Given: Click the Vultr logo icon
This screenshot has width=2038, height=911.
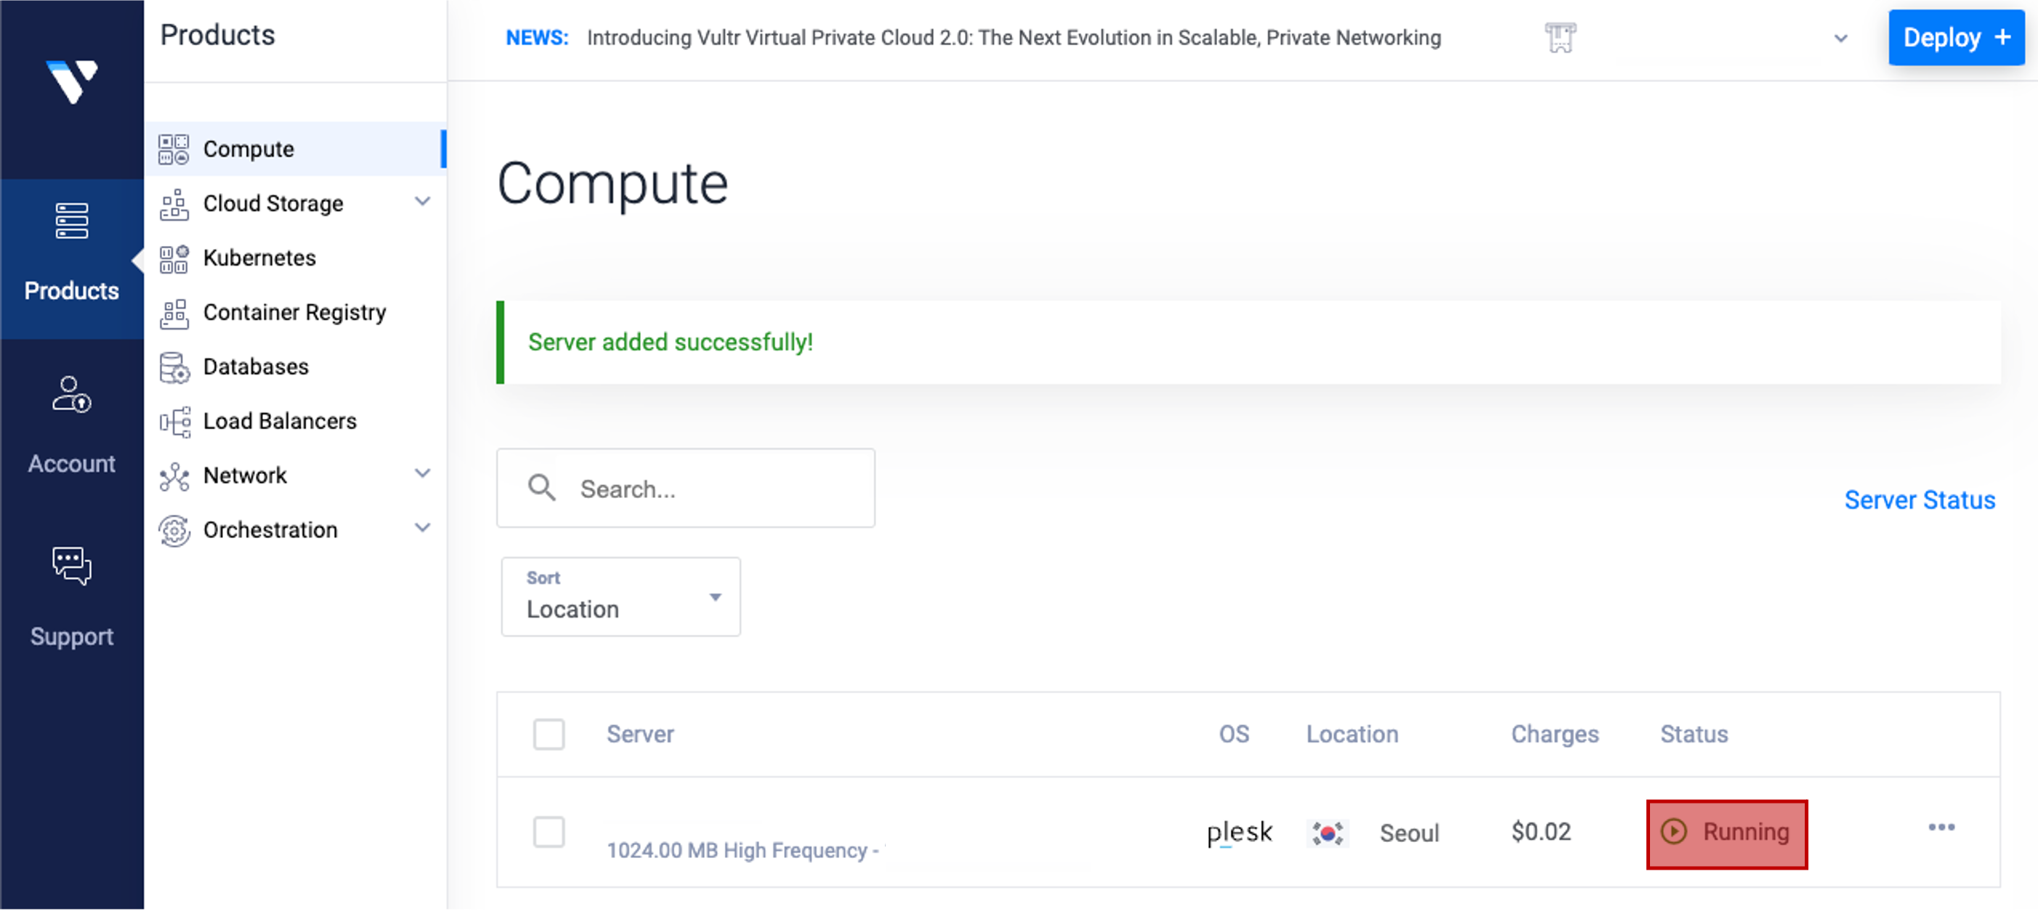Looking at the screenshot, I should coord(72,81).
